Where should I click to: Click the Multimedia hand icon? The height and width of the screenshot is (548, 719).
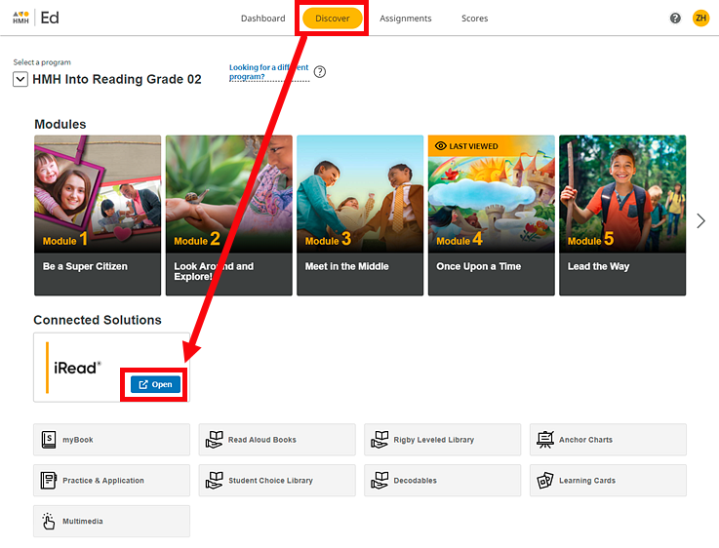click(49, 521)
